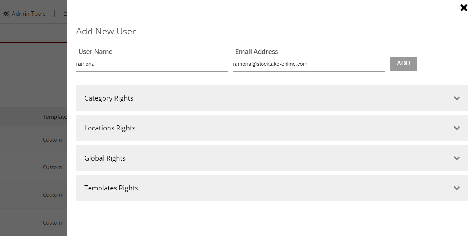Click the Global Rights chevron arrow
This screenshot has width=471, height=236.
coord(457,158)
